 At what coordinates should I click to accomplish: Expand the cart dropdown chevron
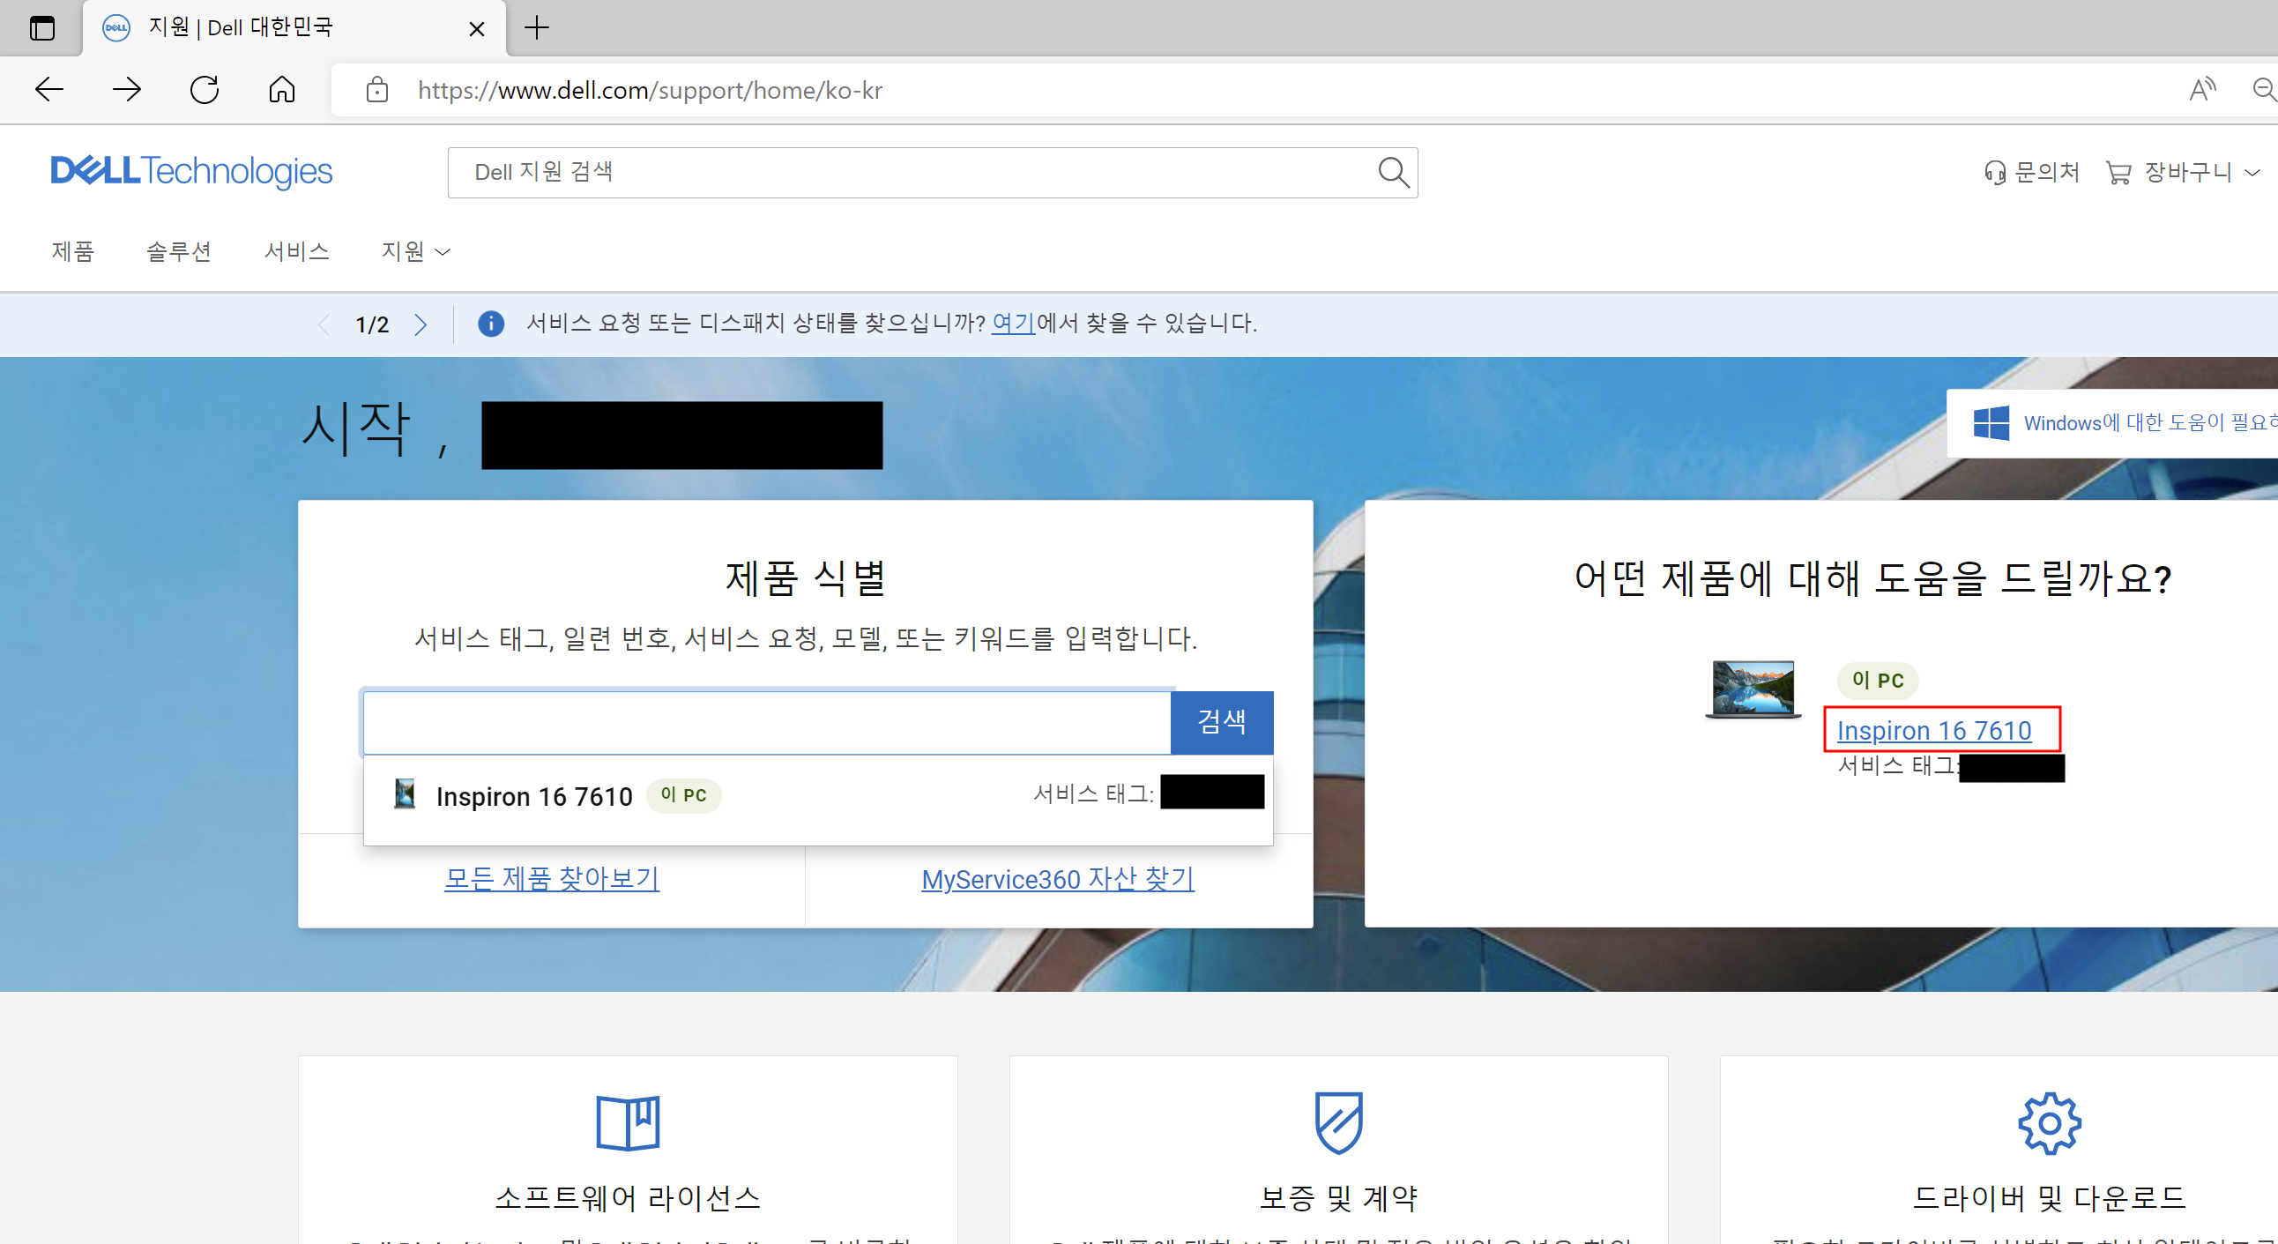2252,173
